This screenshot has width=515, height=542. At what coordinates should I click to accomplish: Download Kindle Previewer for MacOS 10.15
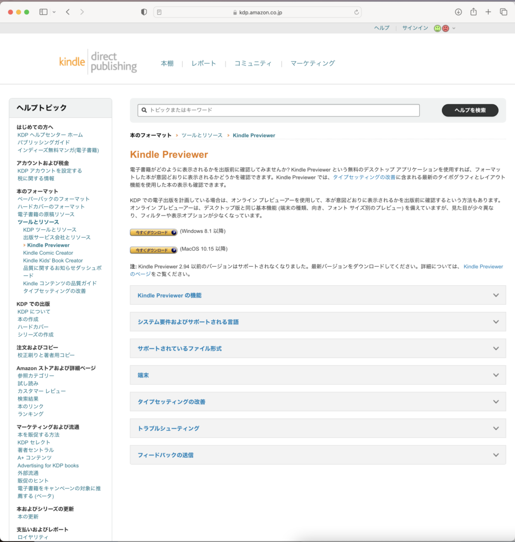coord(153,249)
